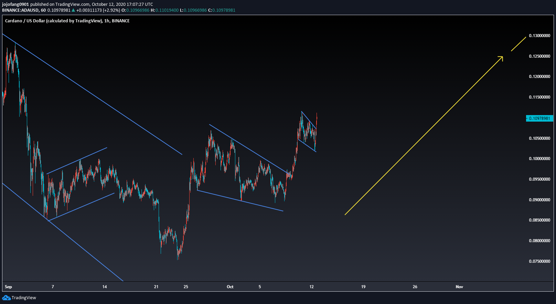
Task: Click the 0.07500000 price axis label
Action: (539, 261)
